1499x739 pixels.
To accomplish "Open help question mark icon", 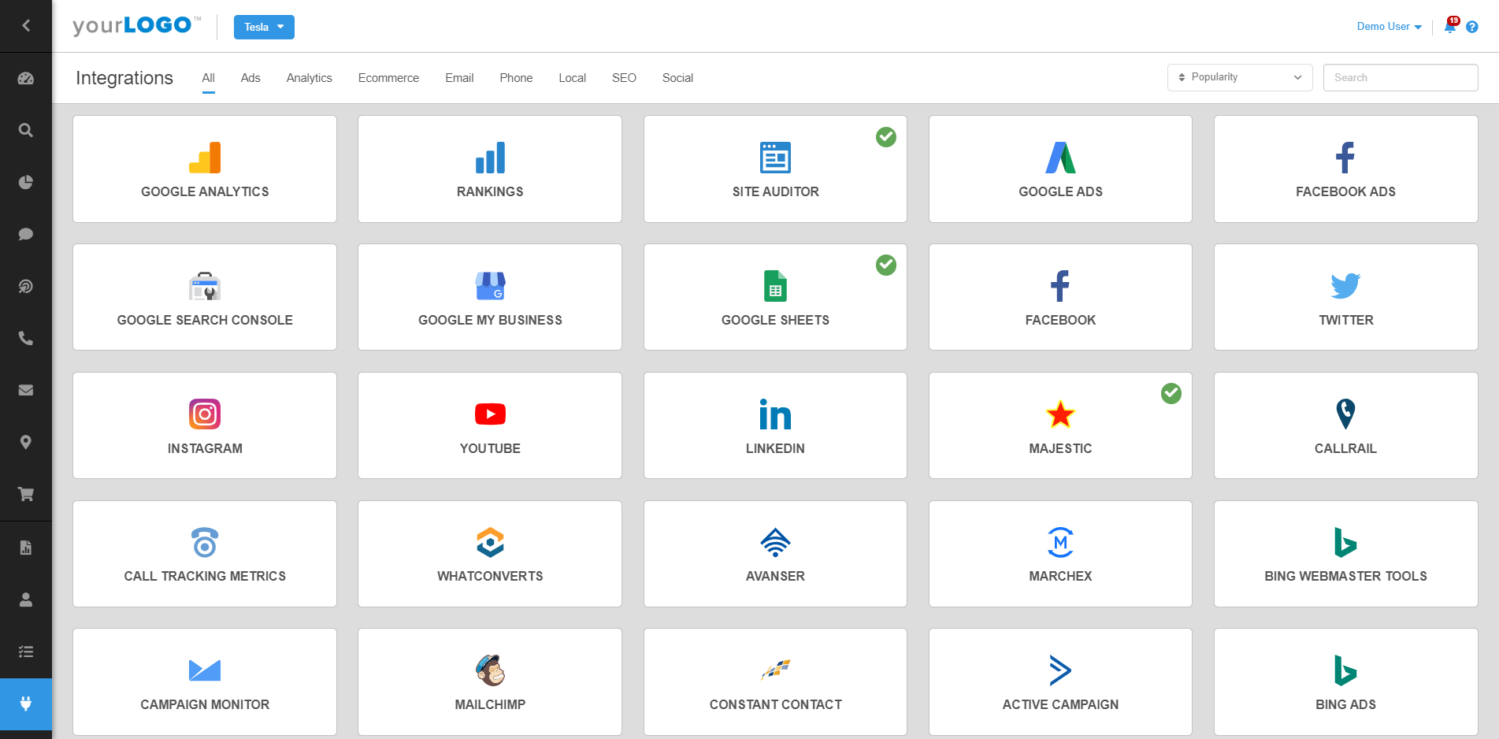I will coord(1472,27).
